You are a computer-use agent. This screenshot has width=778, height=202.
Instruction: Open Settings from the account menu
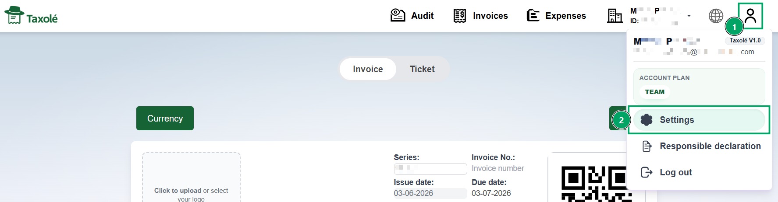tap(699, 120)
